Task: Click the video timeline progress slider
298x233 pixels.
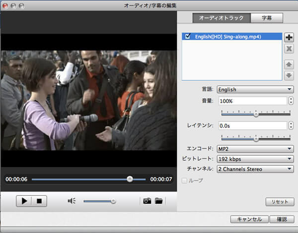Action: point(88,179)
